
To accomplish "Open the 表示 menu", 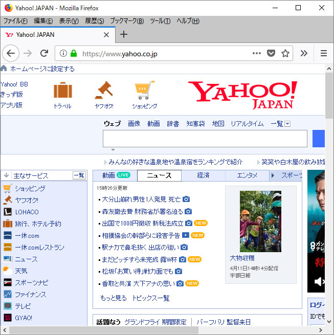I will point(69,21).
